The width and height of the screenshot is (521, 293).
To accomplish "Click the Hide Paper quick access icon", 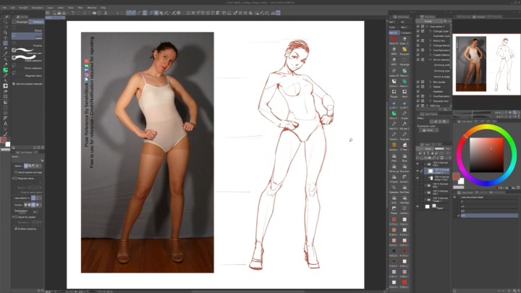I will point(404,199).
